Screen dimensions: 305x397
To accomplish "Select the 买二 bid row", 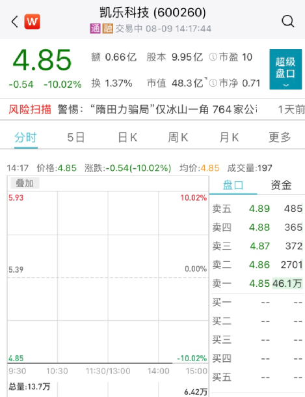I will [258, 321].
